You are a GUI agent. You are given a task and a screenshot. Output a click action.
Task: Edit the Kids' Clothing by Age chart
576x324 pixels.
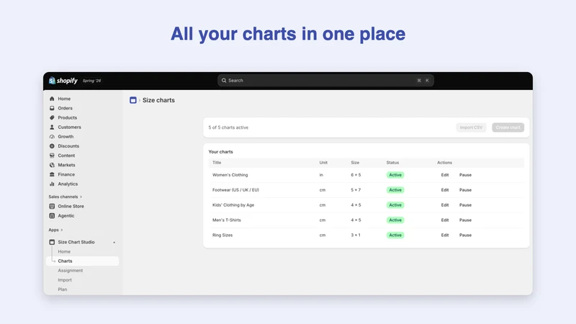coord(445,205)
